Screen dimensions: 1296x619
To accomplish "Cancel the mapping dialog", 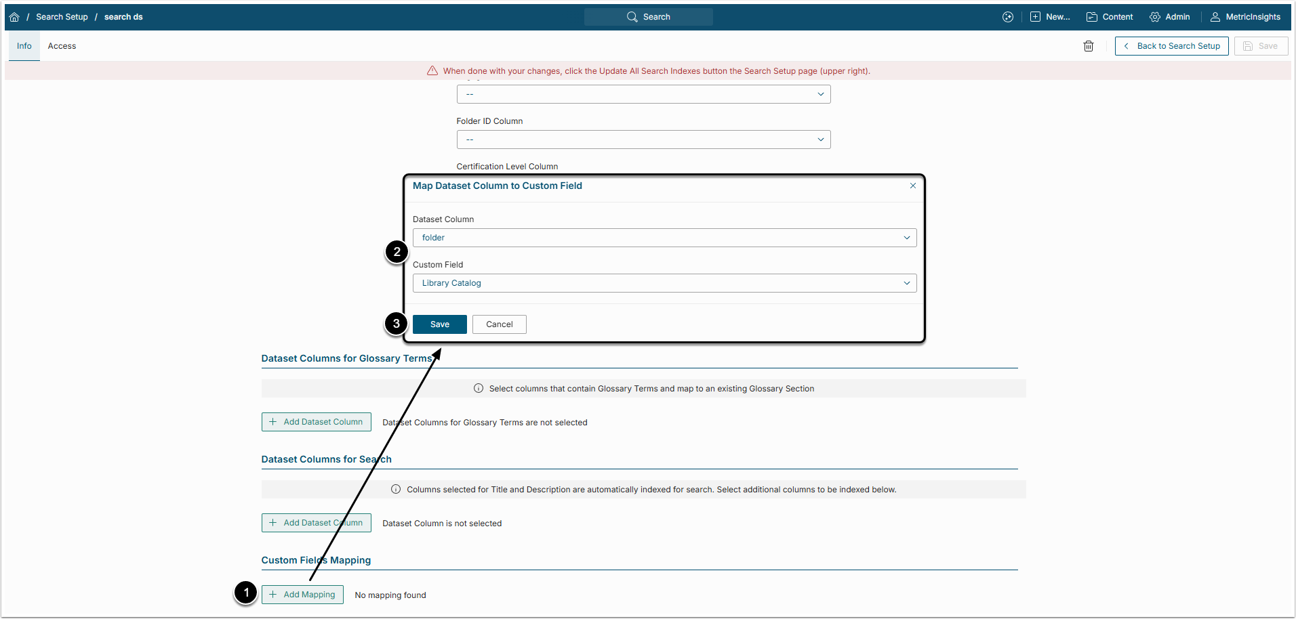I will tap(500, 324).
